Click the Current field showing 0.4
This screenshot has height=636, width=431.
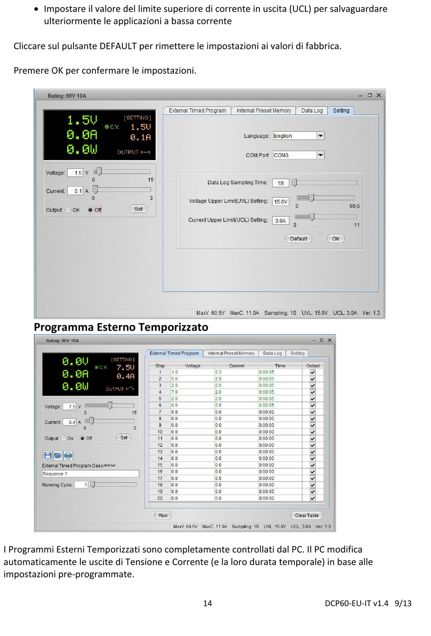69,422
